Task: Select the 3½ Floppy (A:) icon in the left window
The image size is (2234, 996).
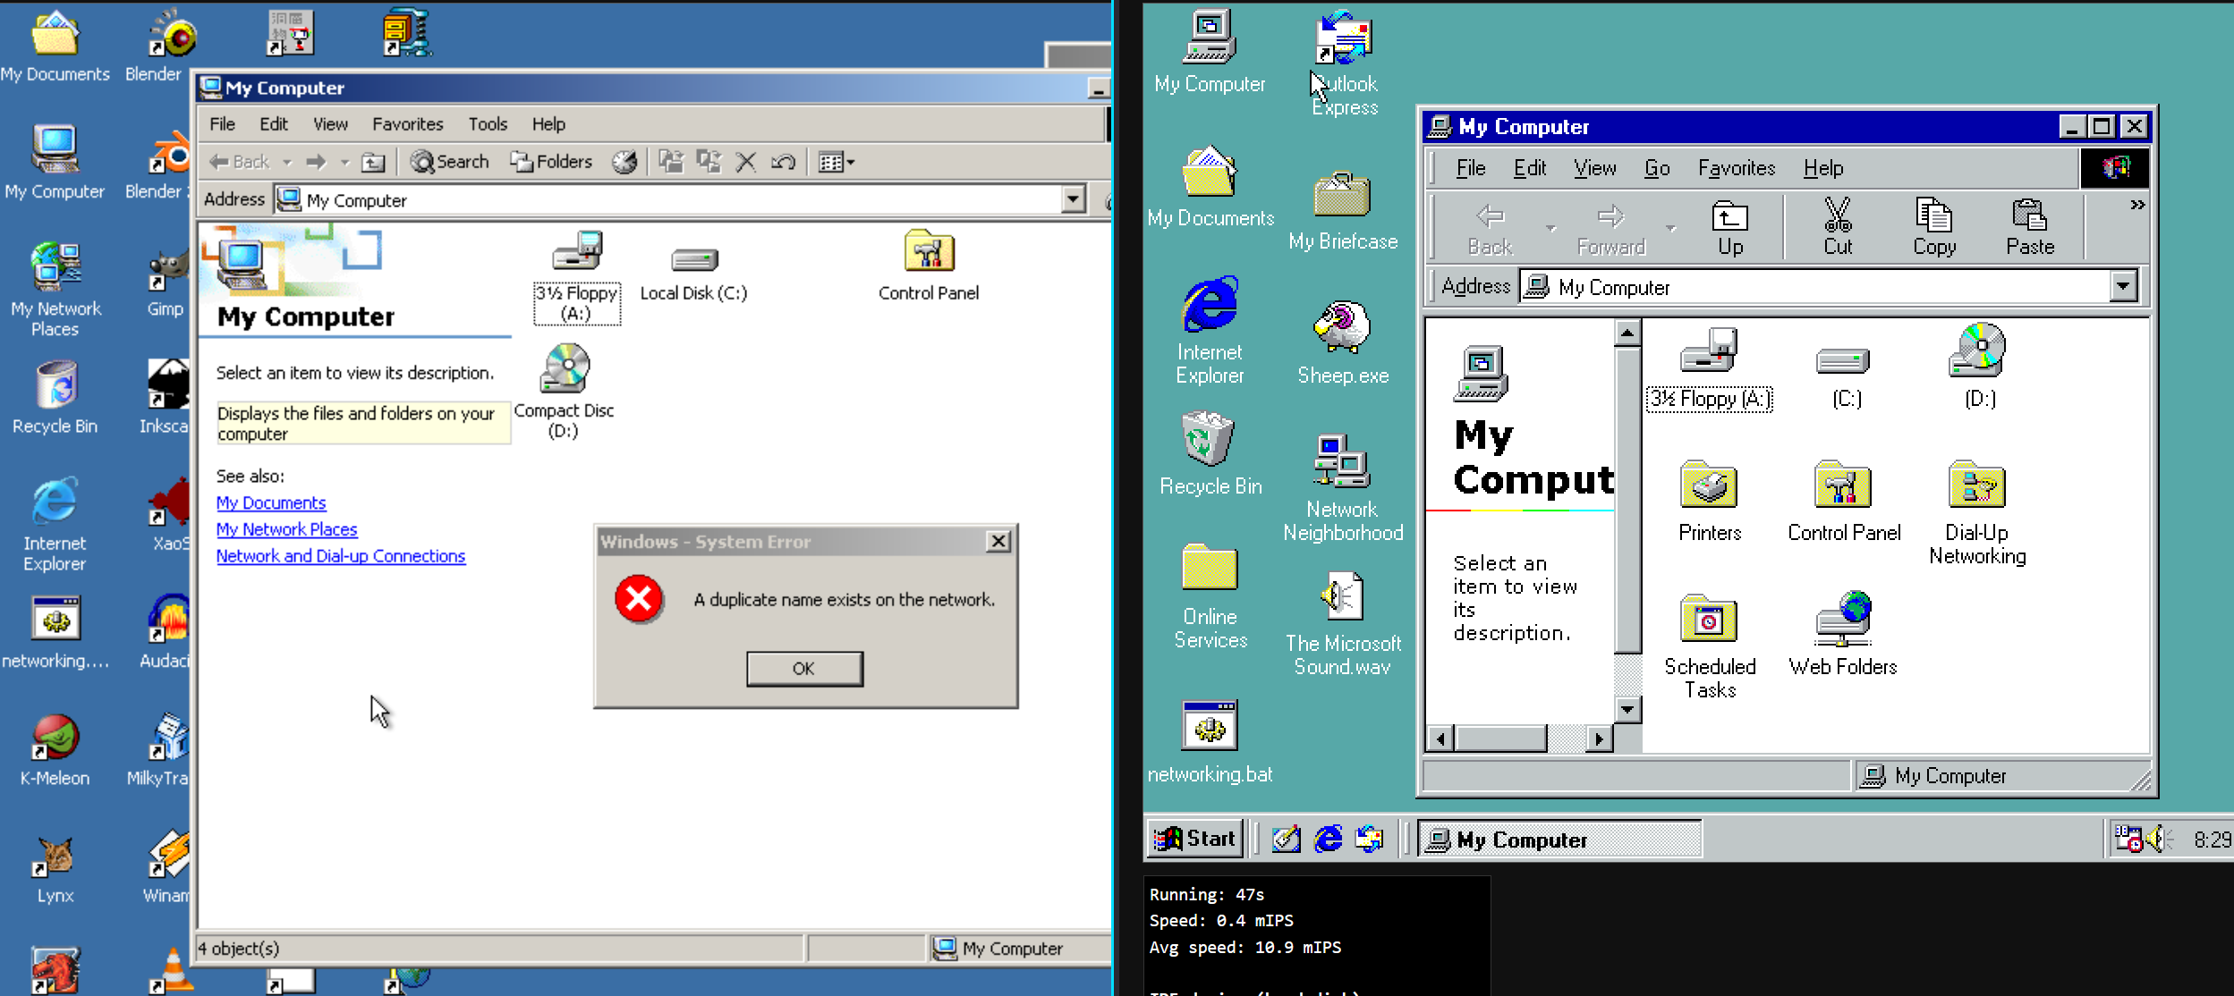Action: point(577,277)
